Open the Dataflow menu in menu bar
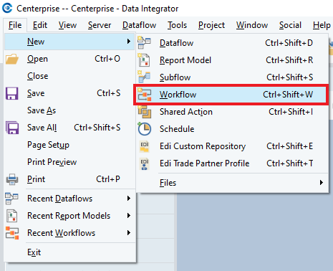Screen dimensions: 333x271 [139, 25]
